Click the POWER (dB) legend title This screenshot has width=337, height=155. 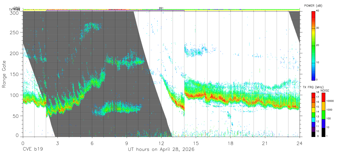click(314, 6)
